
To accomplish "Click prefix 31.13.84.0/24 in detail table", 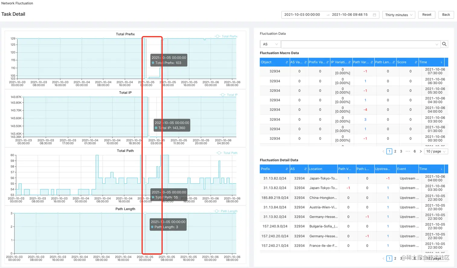I will [x=275, y=207].
